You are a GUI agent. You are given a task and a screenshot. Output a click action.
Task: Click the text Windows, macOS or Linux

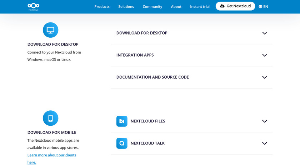pos(49,59)
